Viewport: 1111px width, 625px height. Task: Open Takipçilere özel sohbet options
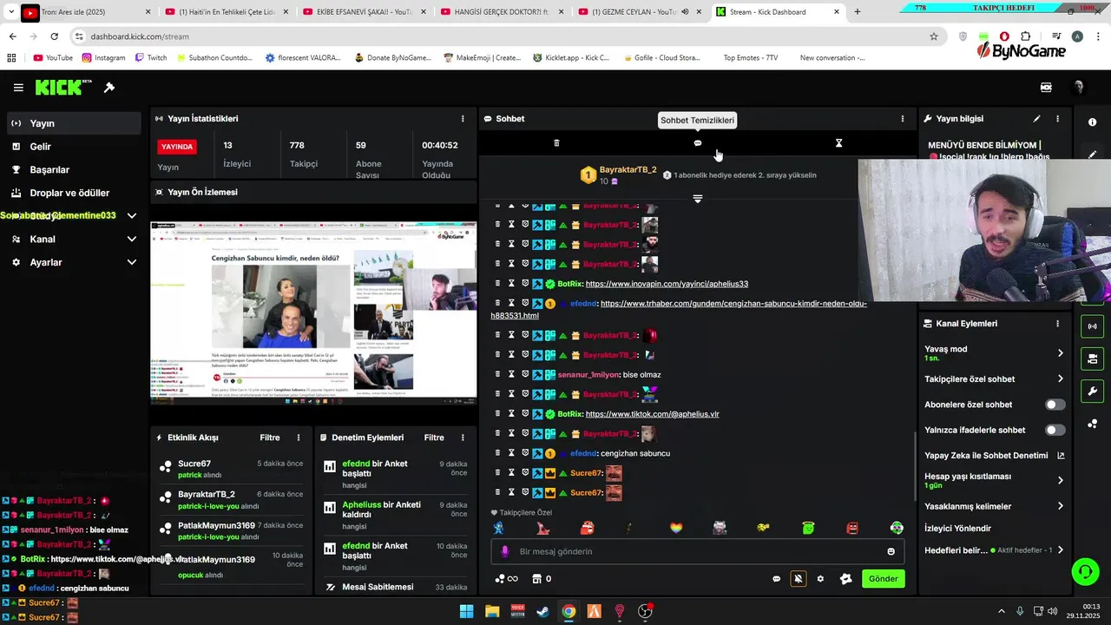coord(1061,378)
